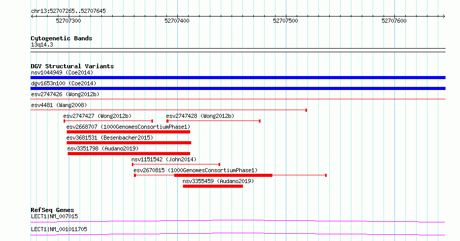Image resolution: width=460 pixels, height=241 pixels.
Task: Select the blue dgv1653n100 variant bar
Action: pyautogui.click(x=238, y=88)
